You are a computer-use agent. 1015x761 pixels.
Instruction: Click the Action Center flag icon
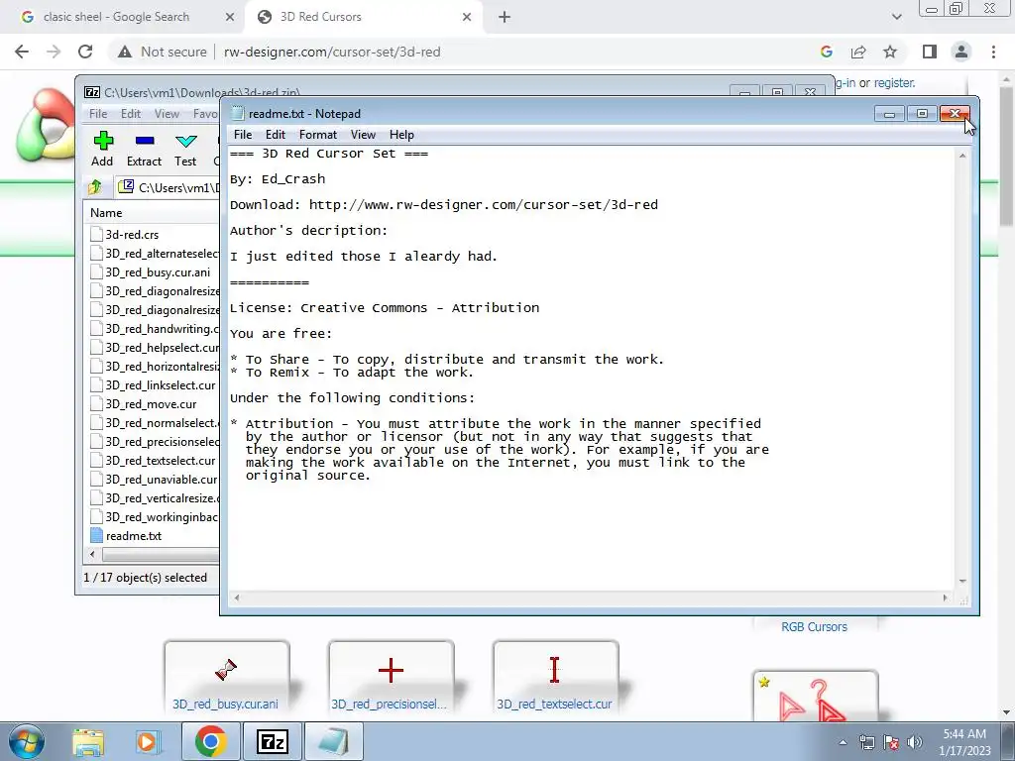tap(891, 742)
